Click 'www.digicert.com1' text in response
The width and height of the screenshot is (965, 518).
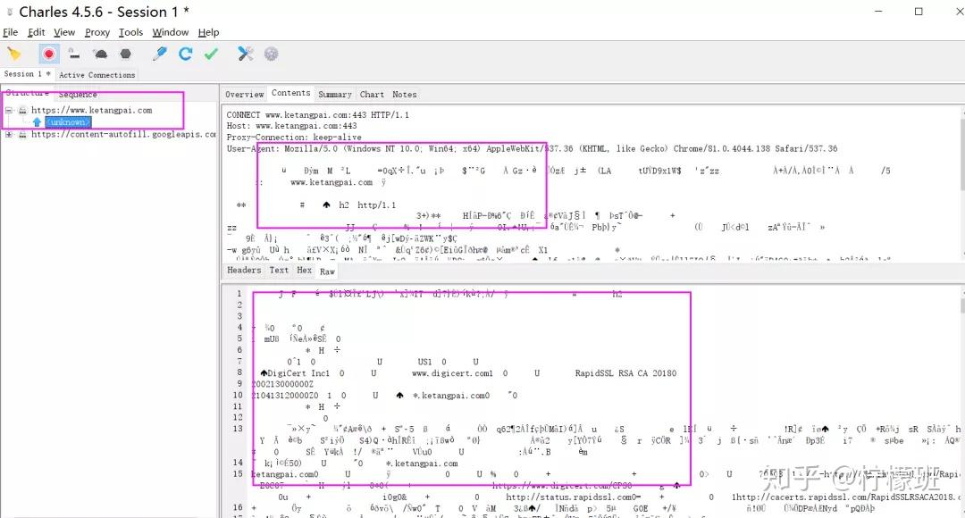coord(452,373)
